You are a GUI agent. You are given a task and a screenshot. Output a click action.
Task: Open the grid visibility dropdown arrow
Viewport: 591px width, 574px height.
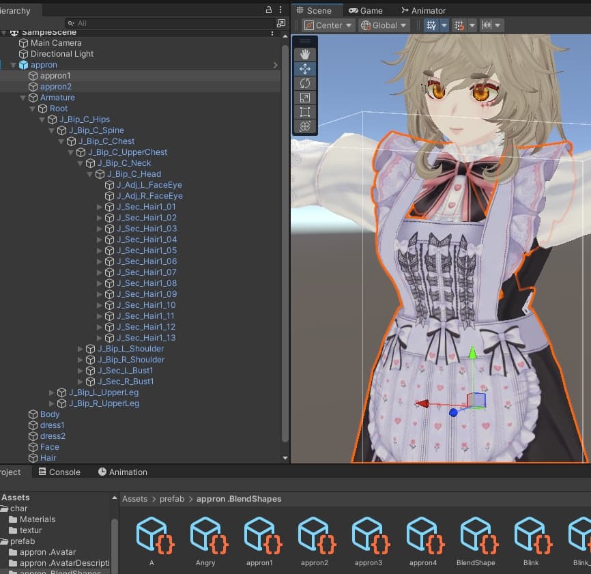[444, 25]
